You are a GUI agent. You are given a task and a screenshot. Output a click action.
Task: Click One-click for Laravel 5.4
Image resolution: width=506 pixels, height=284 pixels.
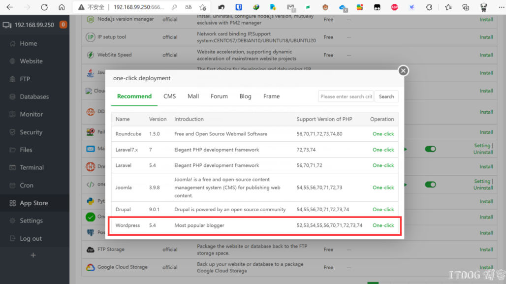point(383,165)
